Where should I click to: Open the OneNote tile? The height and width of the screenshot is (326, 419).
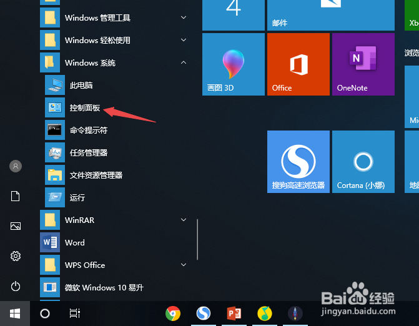point(363,64)
